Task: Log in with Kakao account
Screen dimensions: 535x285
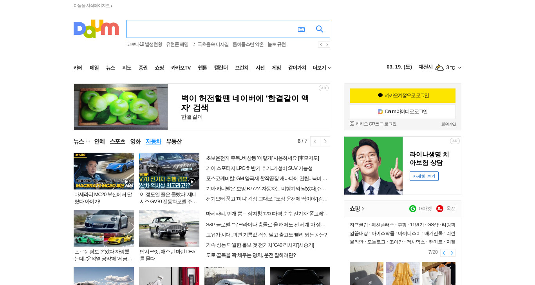Action: (x=403, y=96)
